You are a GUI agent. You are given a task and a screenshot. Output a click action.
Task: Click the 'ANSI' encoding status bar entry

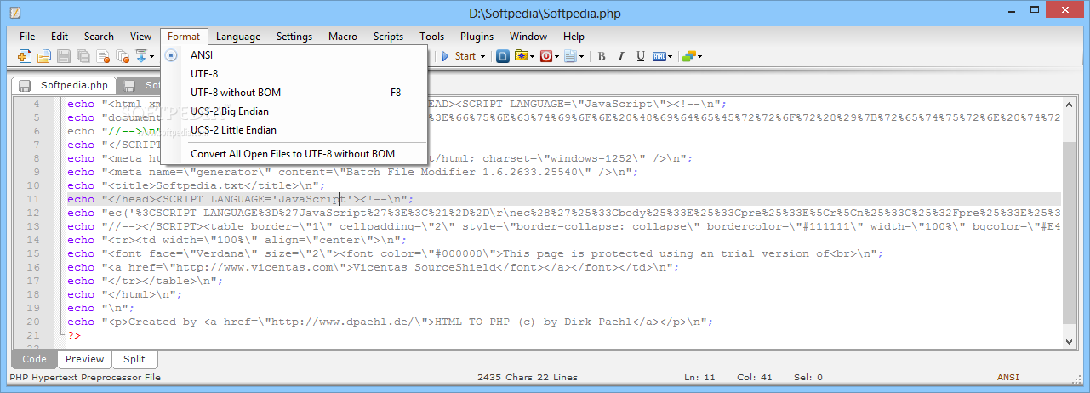click(1009, 377)
